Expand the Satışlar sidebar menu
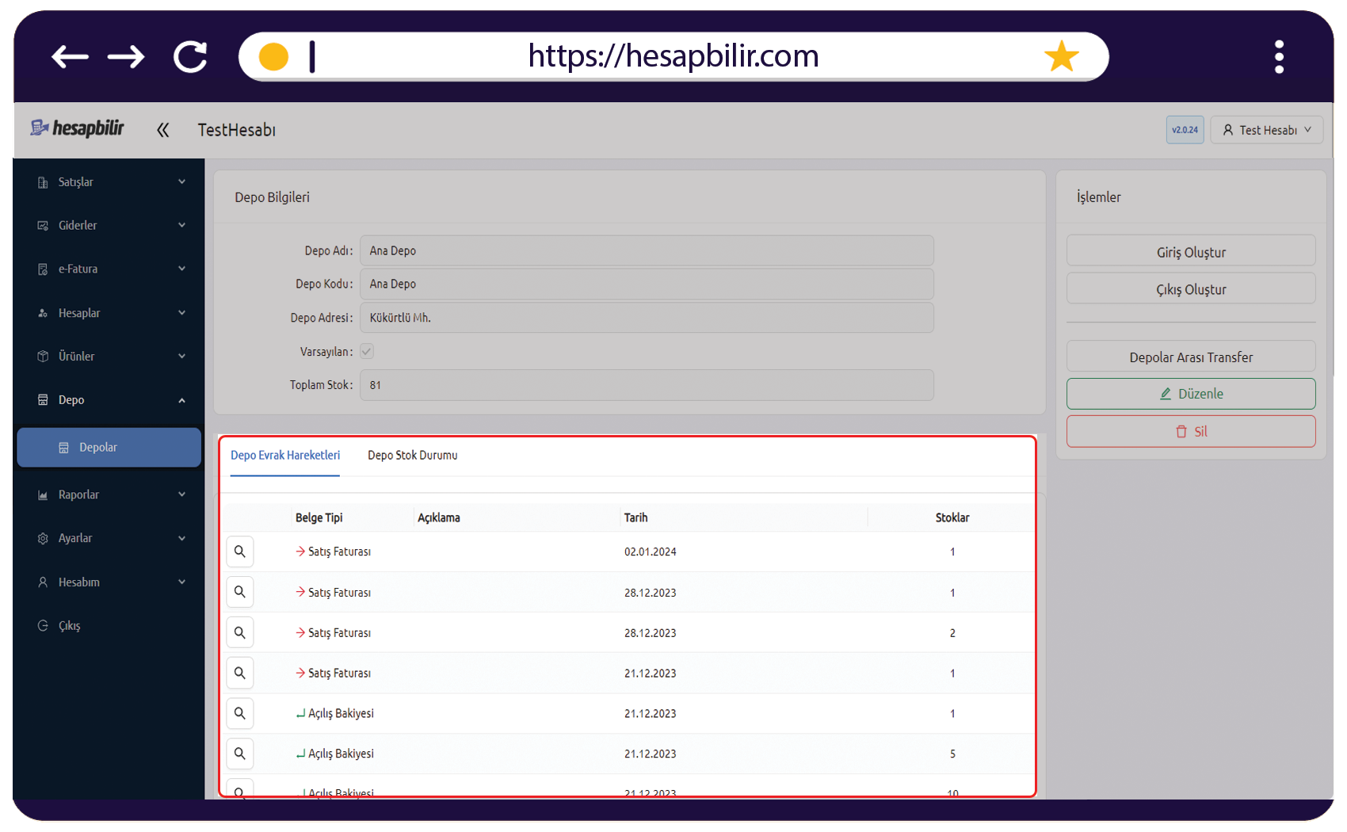Image resolution: width=1347 pixels, height=832 pixels. (x=109, y=182)
